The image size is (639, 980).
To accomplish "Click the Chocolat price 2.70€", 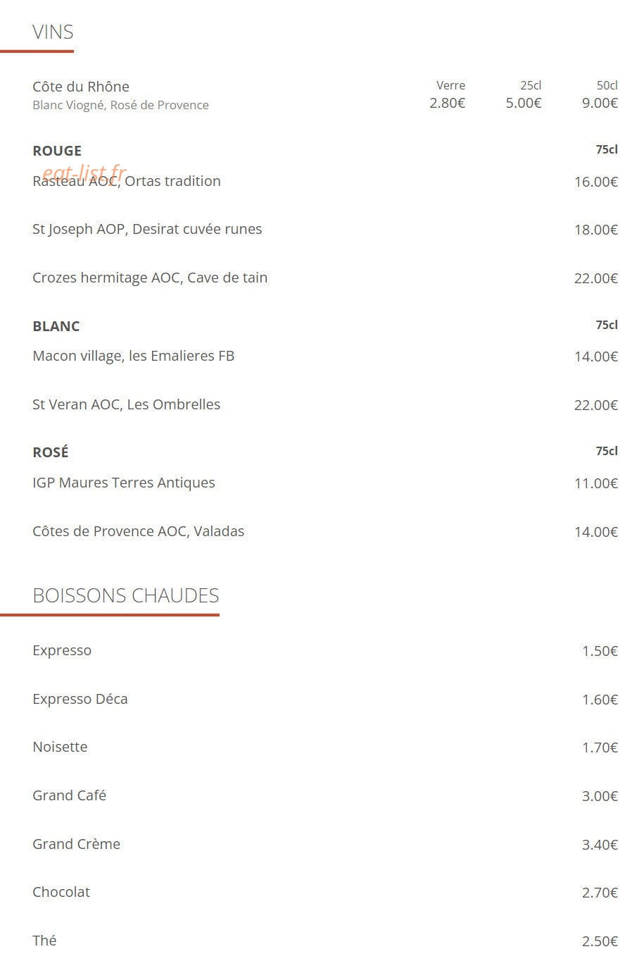I will point(600,893).
